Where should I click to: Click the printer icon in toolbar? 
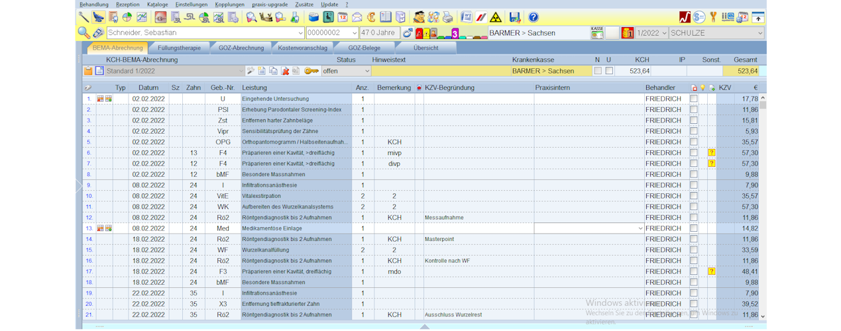(x=448, y=17)
